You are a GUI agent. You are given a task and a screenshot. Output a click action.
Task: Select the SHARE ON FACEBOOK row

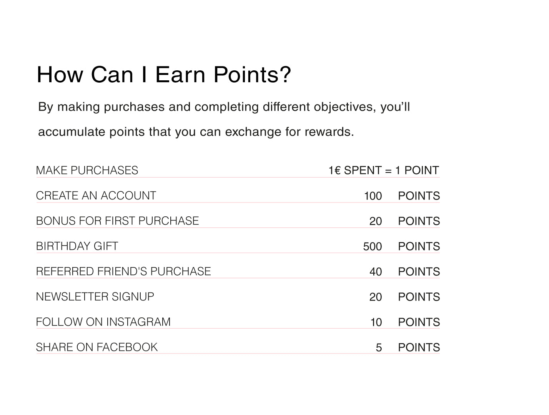point(238,347)
